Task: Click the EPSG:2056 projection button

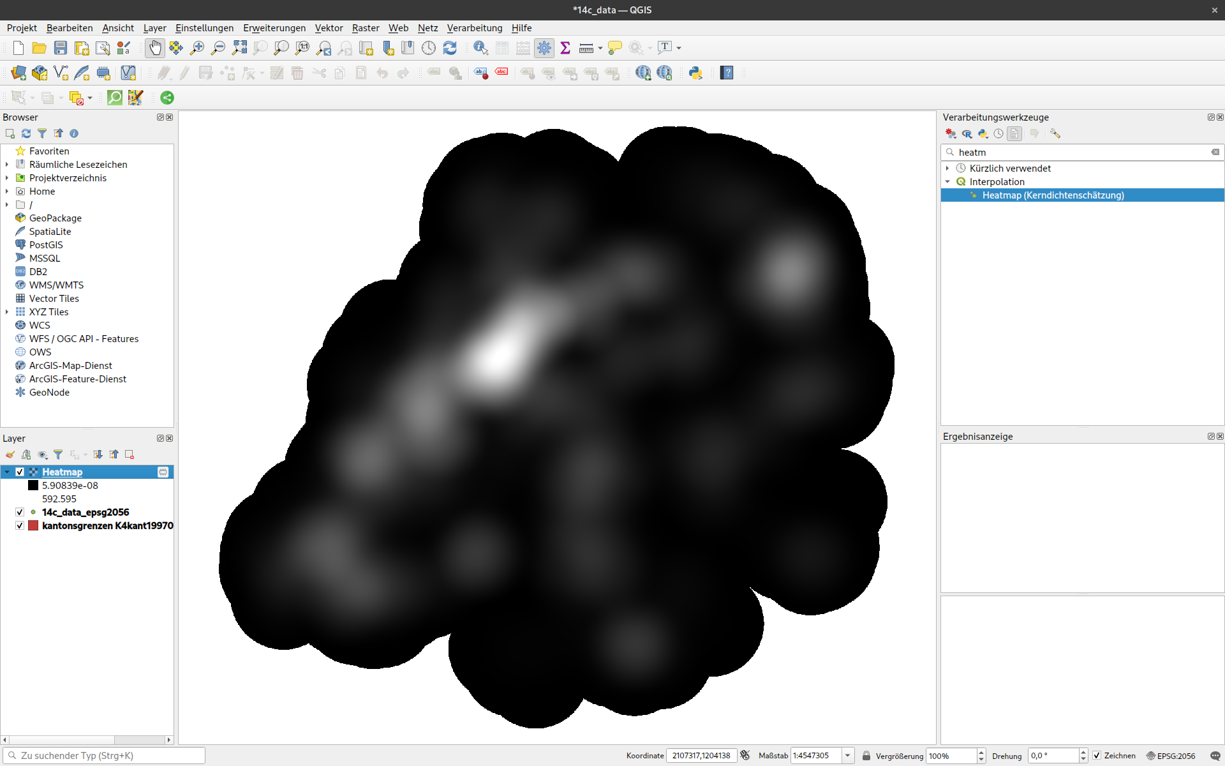Action: pos(1171,756)
